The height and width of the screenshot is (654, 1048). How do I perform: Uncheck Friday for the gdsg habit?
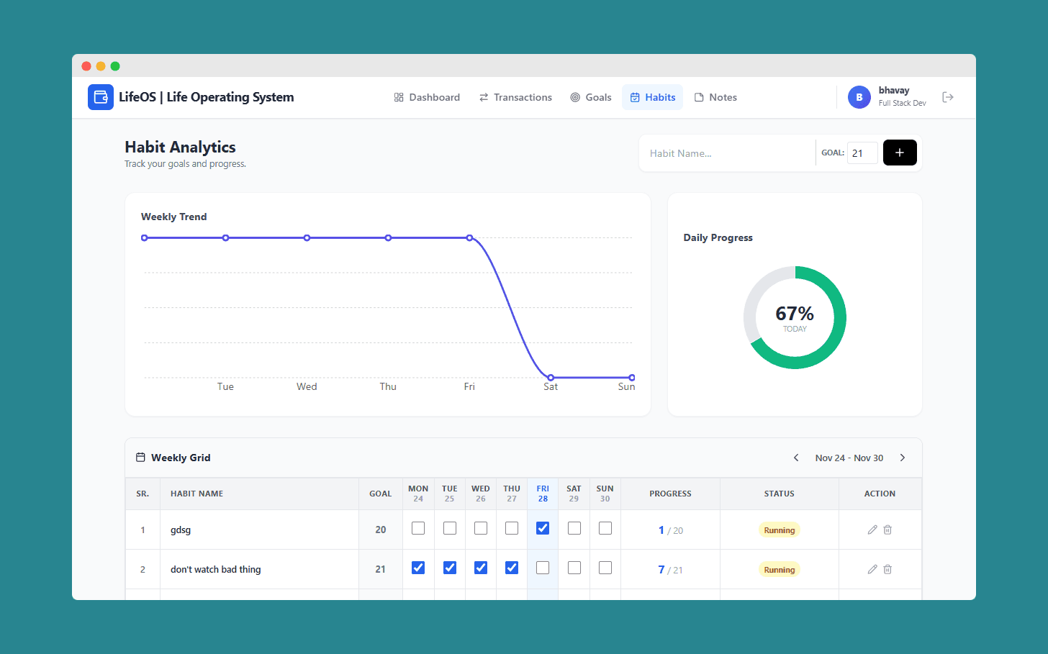pyautogui.click(x=543, y=528)
